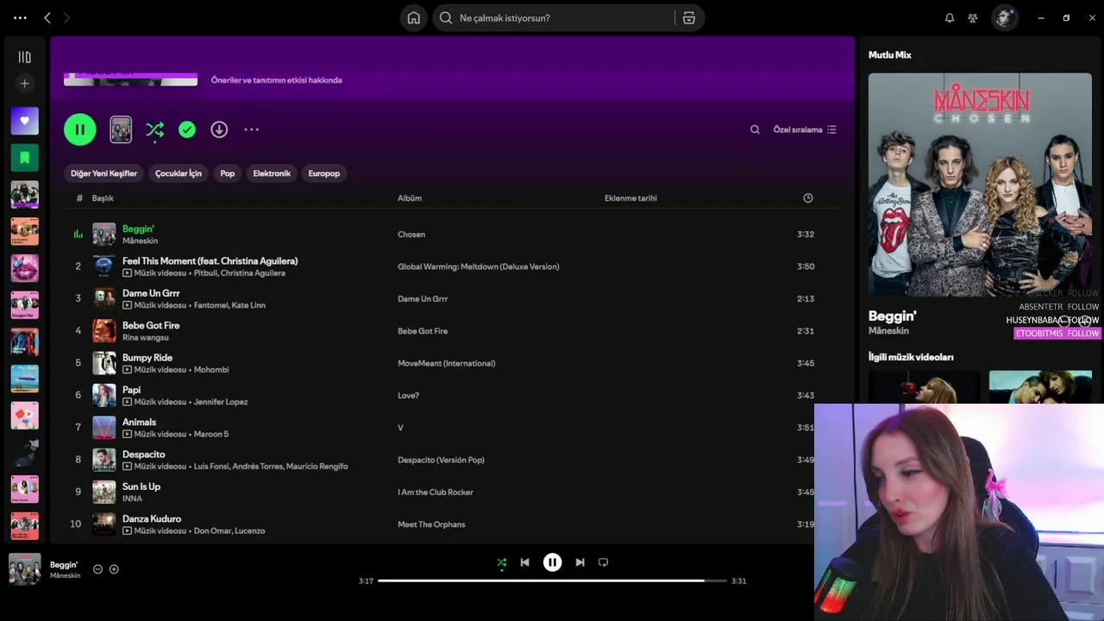Open the 'Özel sıralama' sort dropdown

pos(805,129)
